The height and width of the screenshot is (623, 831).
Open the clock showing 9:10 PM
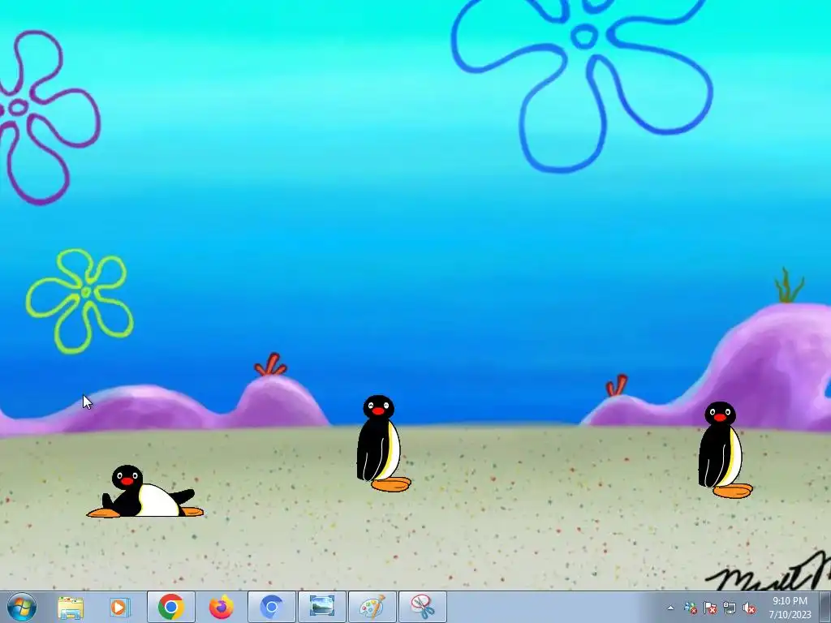click(x=790, y=608)
